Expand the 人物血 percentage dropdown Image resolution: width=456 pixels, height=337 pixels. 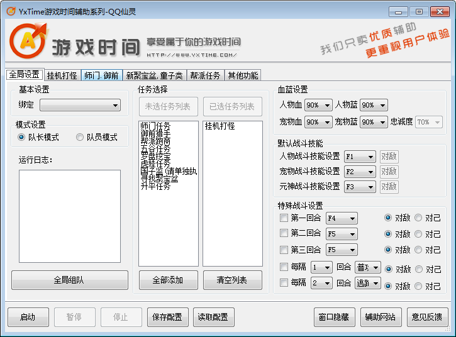pyautogui.click(x=318, y=105)
